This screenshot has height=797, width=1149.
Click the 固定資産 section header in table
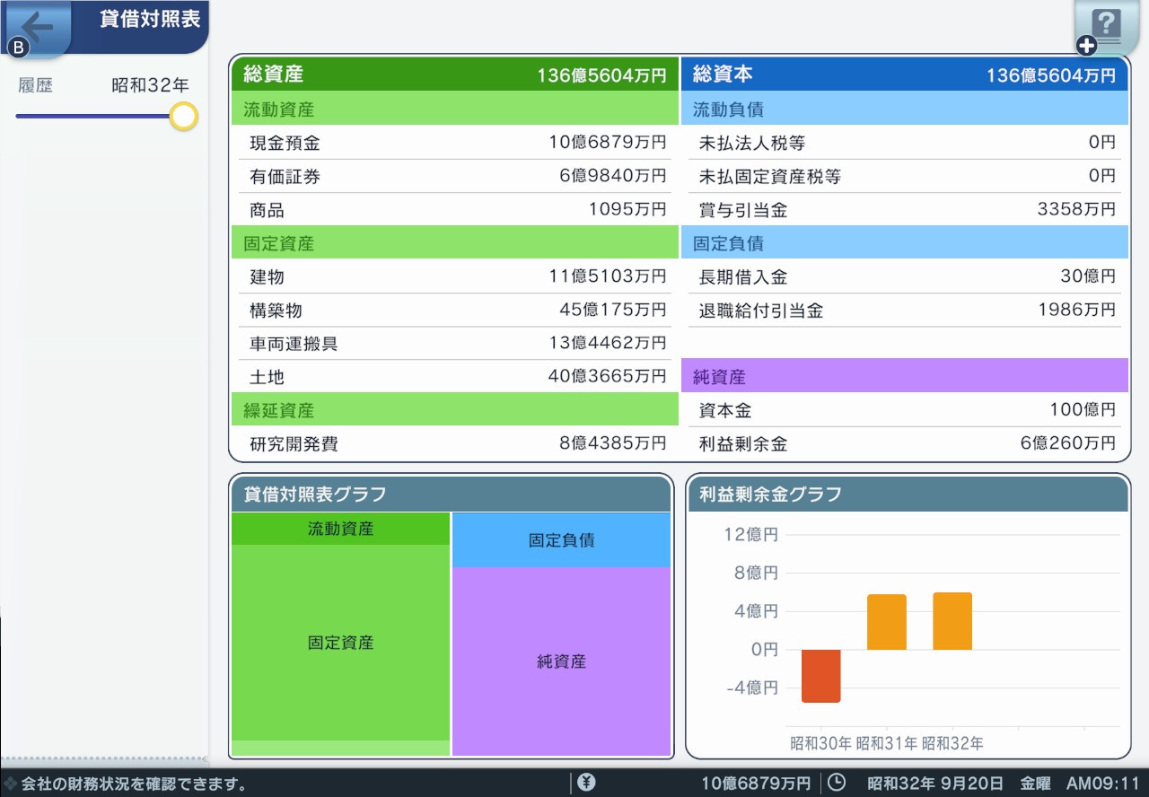(455, 242)
